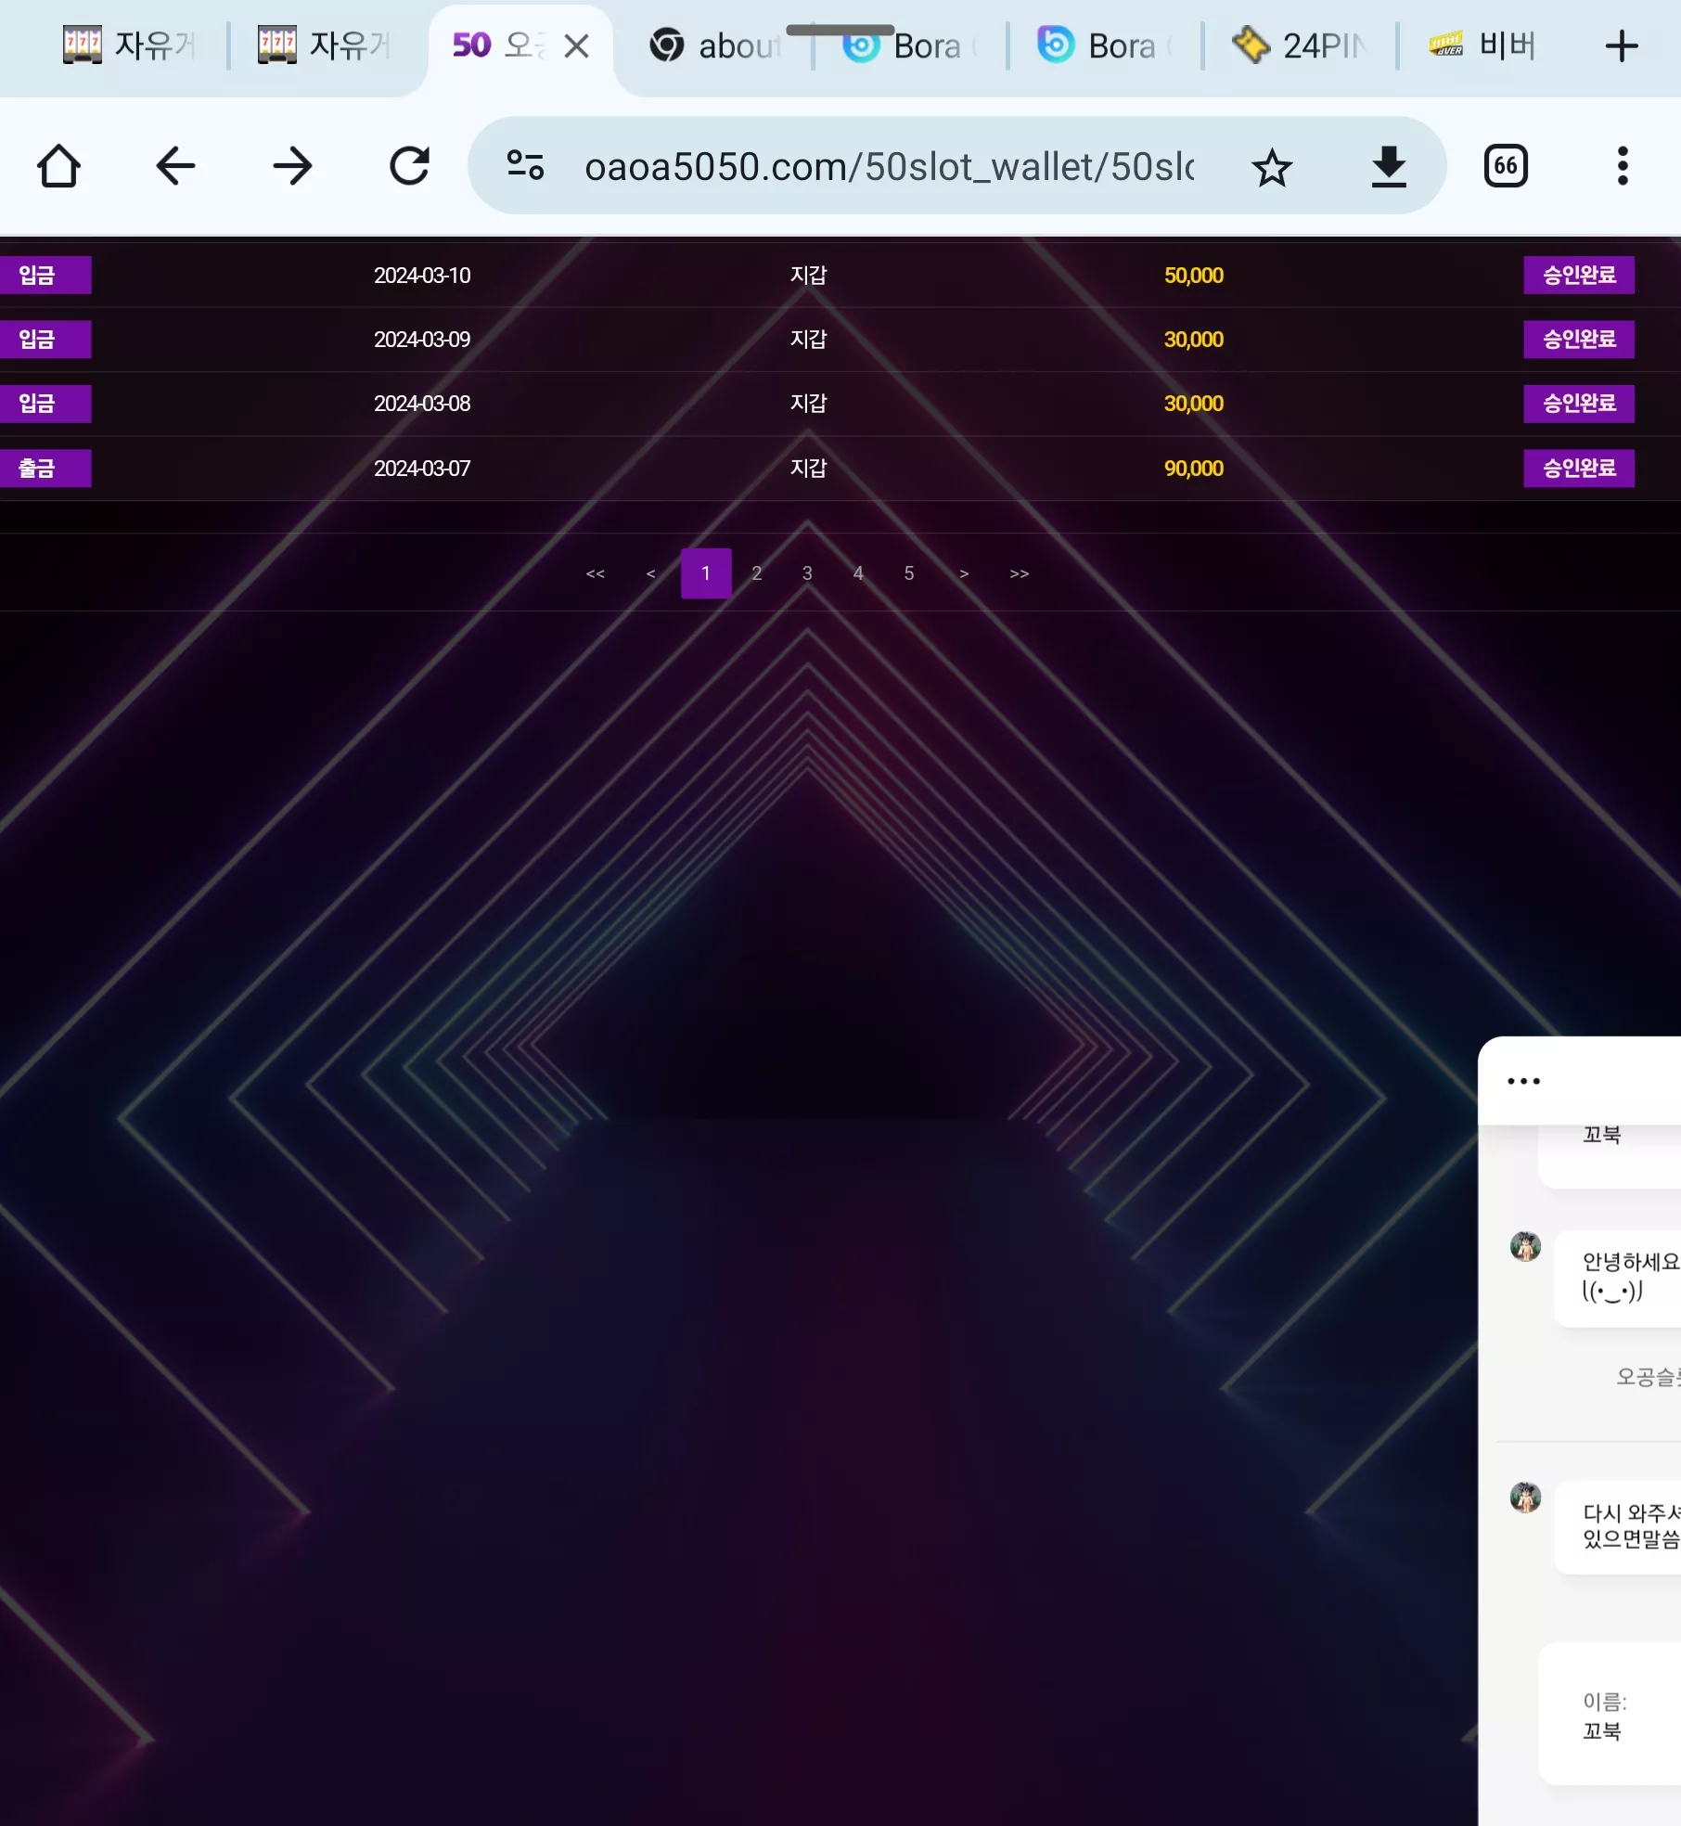Image resolution: width=1681 pixels, height=1826 pixels.
Task: Click the amount 90,000
Action: [1194, 469]
